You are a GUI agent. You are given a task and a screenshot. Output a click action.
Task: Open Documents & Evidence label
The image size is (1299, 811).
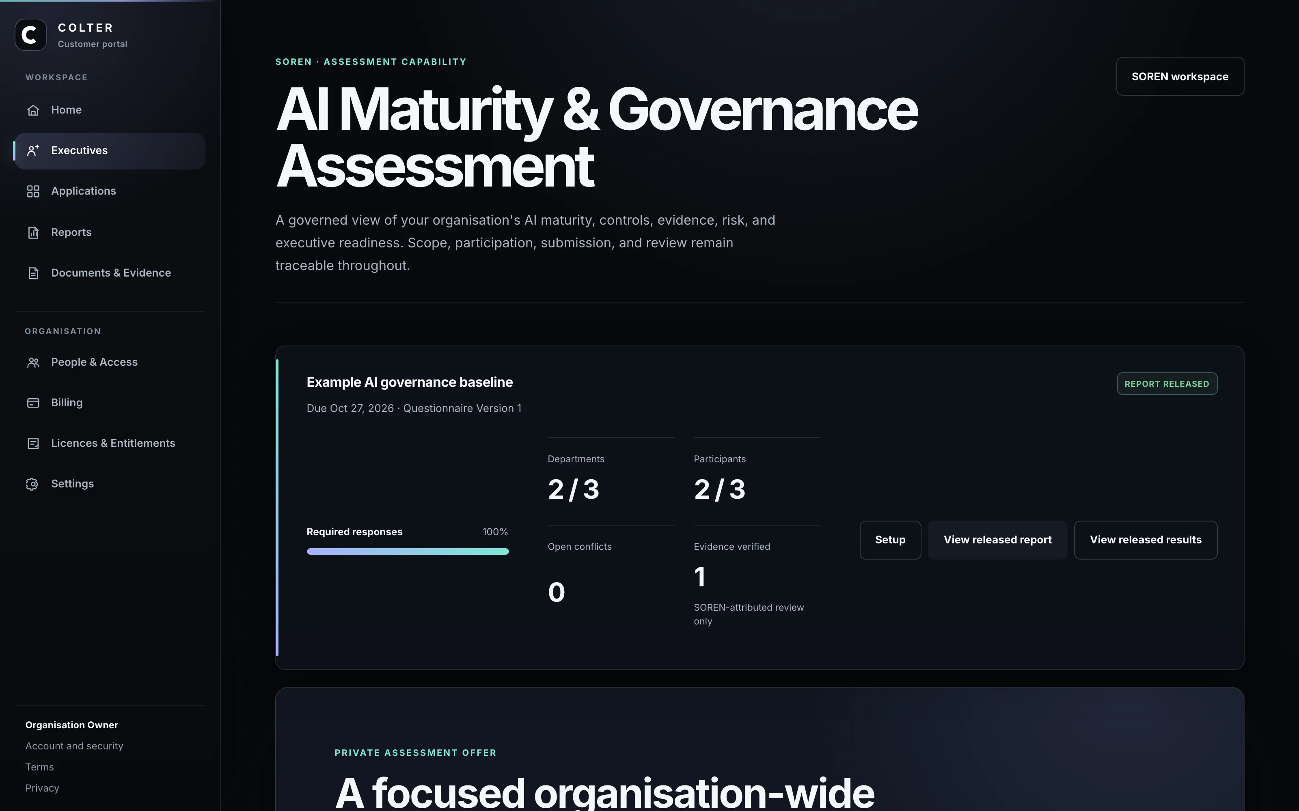coord(111,273)
